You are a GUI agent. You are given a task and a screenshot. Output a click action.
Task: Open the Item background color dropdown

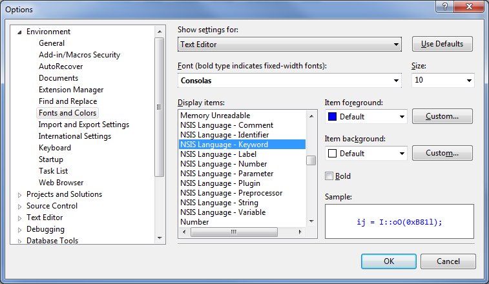click(x=366, y=154)
